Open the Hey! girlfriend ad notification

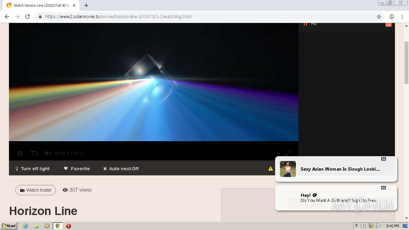click(x=336, y=198)
